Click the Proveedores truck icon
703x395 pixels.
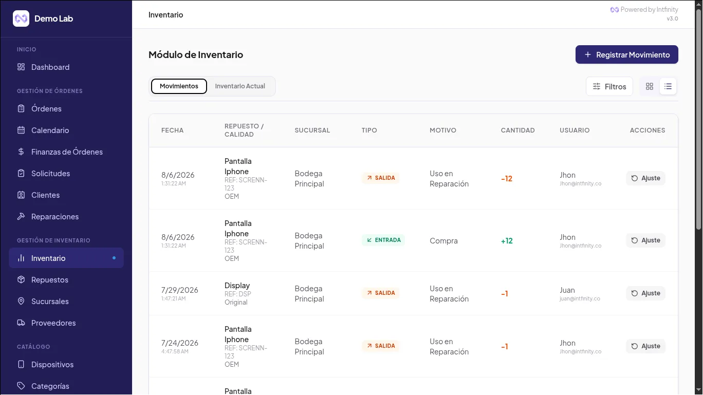pos(21,323)
